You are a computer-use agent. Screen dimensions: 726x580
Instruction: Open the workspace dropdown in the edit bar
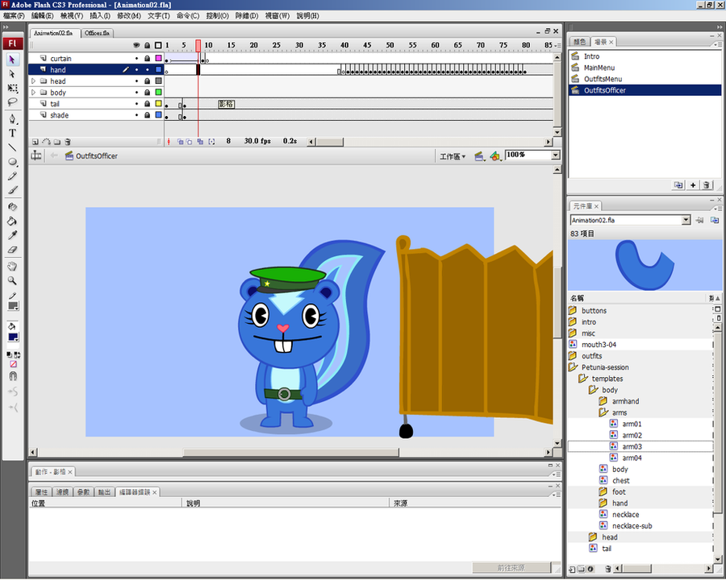[453, 157]
